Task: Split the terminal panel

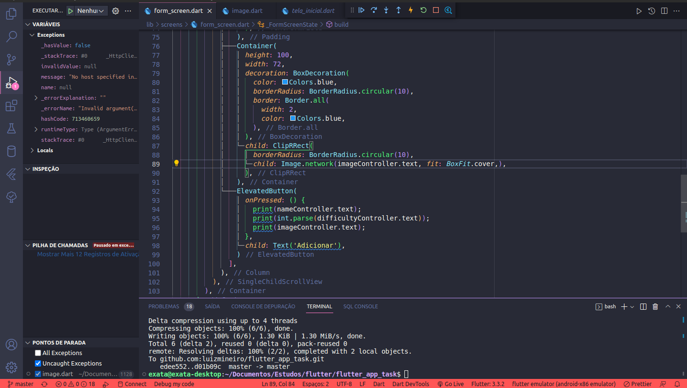Action: click(x=643, y=306)
